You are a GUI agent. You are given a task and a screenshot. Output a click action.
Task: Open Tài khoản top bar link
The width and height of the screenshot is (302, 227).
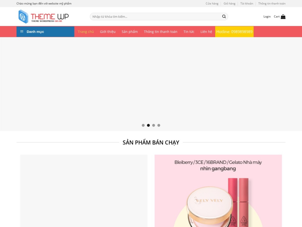pos(247,4)
